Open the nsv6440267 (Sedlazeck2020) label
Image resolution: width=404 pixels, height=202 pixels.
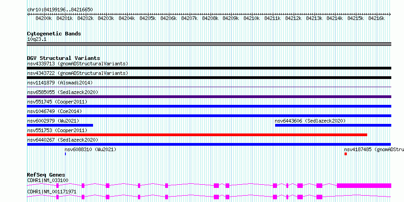point(63,140)
